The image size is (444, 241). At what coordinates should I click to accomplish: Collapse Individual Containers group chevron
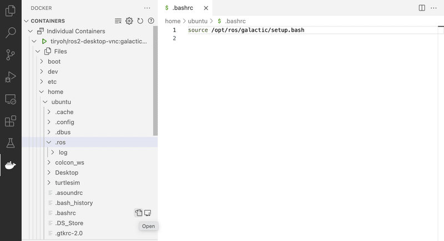click(31, 31)
